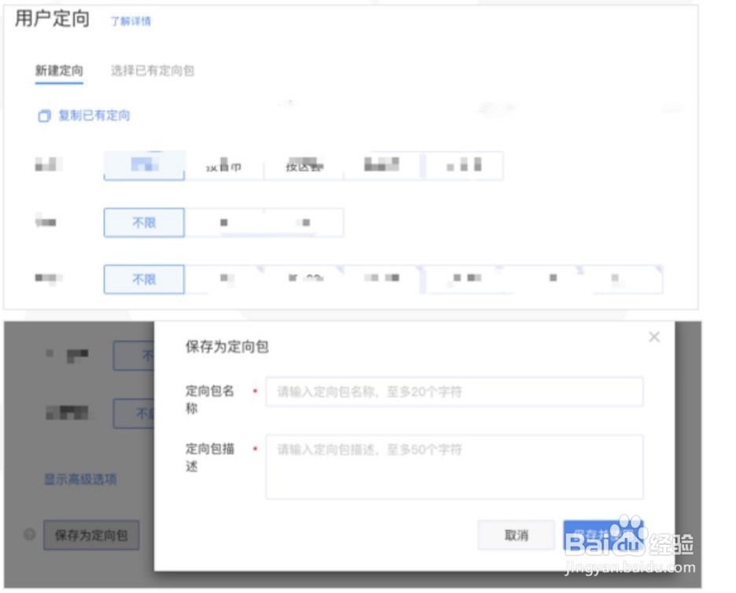
Task: Select the 新建定向 tab
Action: (x=59, y=70)
